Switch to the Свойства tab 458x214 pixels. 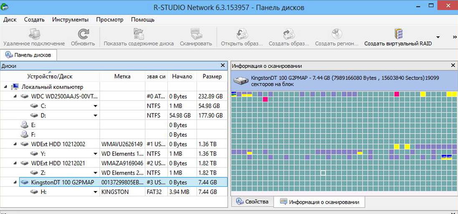[252, 202]
